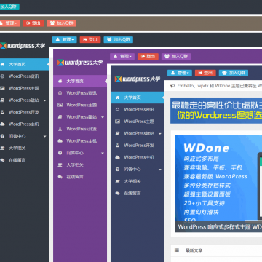Click the WordPress大学 logo in the purple theme
262x262 pixels.
coord(80,63)
